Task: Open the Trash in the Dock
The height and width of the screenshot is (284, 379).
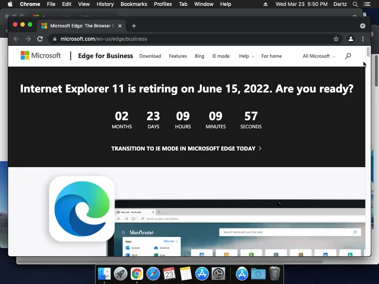Action: (x=275, y=274)
